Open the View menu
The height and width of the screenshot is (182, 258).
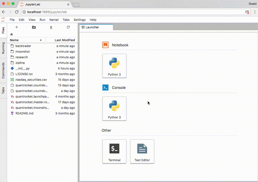(x=32, y=20)
